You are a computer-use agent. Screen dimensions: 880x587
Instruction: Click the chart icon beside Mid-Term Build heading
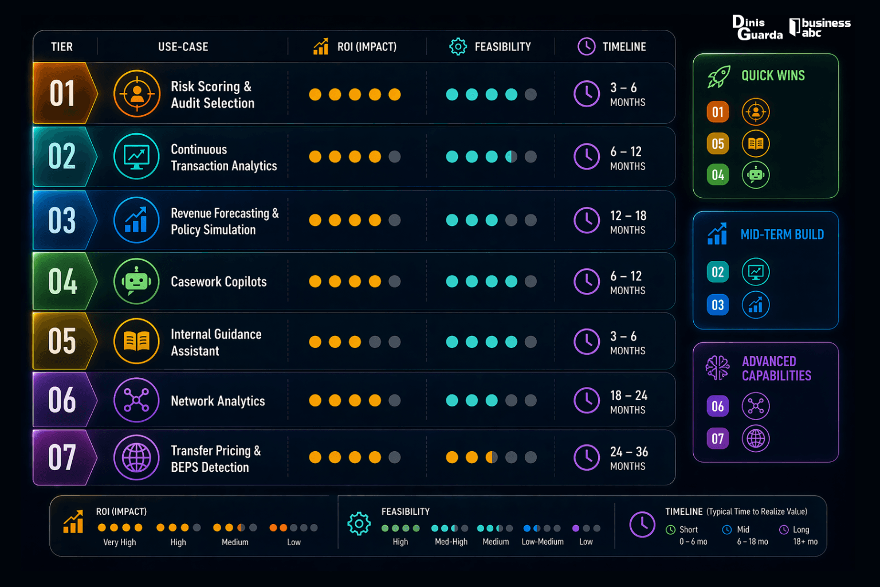click(717, 234)
